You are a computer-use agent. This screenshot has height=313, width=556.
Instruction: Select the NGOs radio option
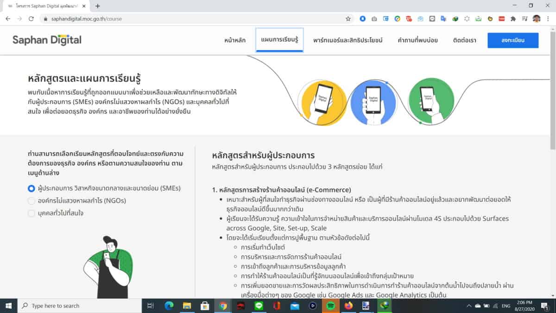32,201
